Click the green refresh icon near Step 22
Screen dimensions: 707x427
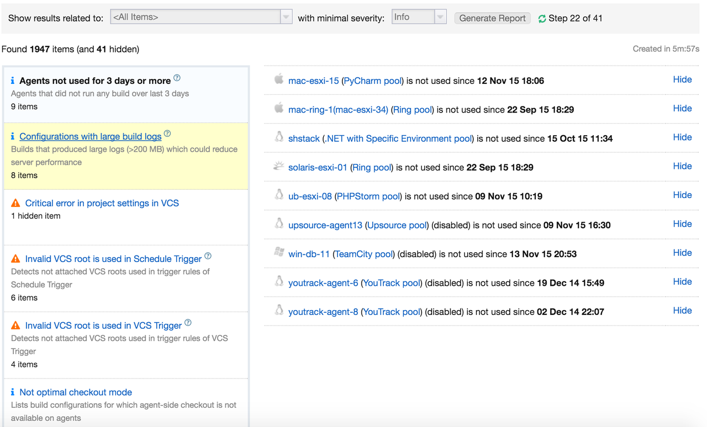coord(542,19)
